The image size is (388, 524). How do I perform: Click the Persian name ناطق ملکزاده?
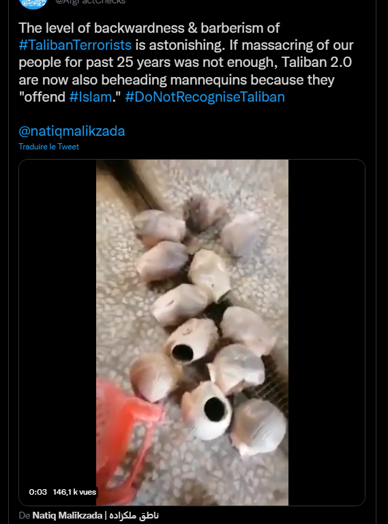point(134,515)
